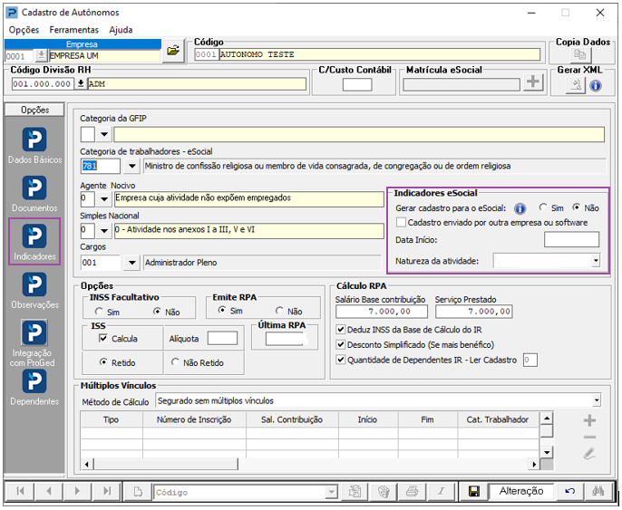
Task: Go to the last record
Action: pyautogui.click(x=107, y=491)
